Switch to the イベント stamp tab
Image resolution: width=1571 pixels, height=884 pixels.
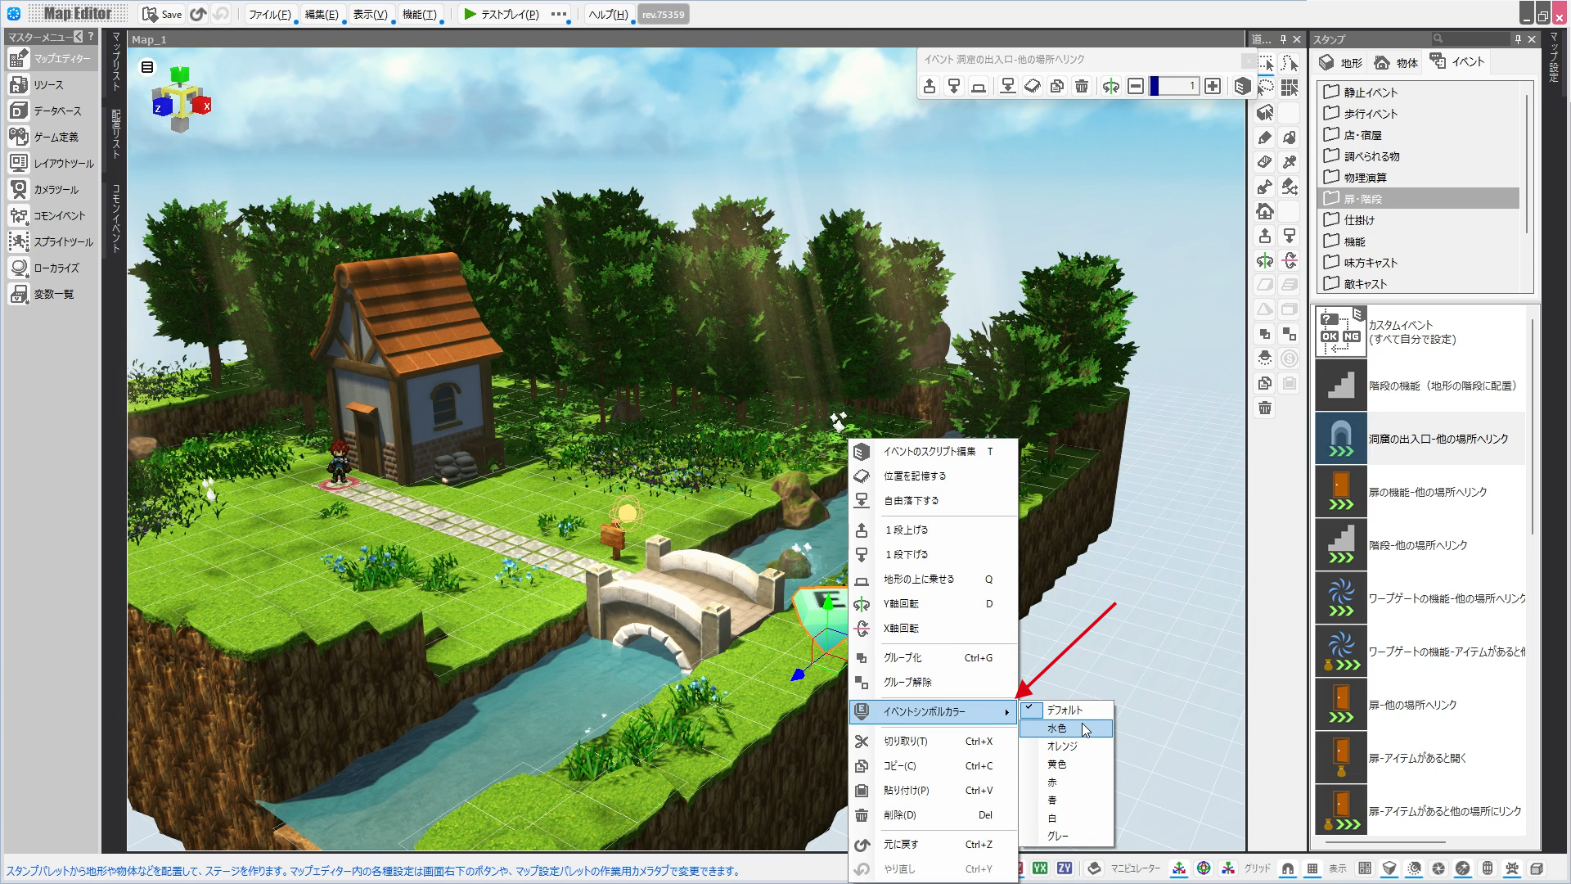[1457, 61]
